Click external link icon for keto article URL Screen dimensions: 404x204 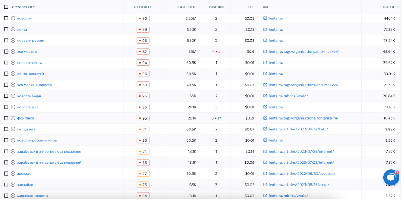coord(265,129)
